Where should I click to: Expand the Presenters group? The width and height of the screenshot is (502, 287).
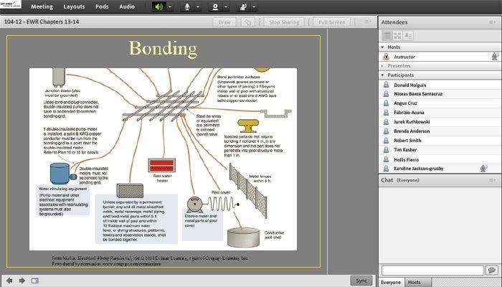(383, 66)
